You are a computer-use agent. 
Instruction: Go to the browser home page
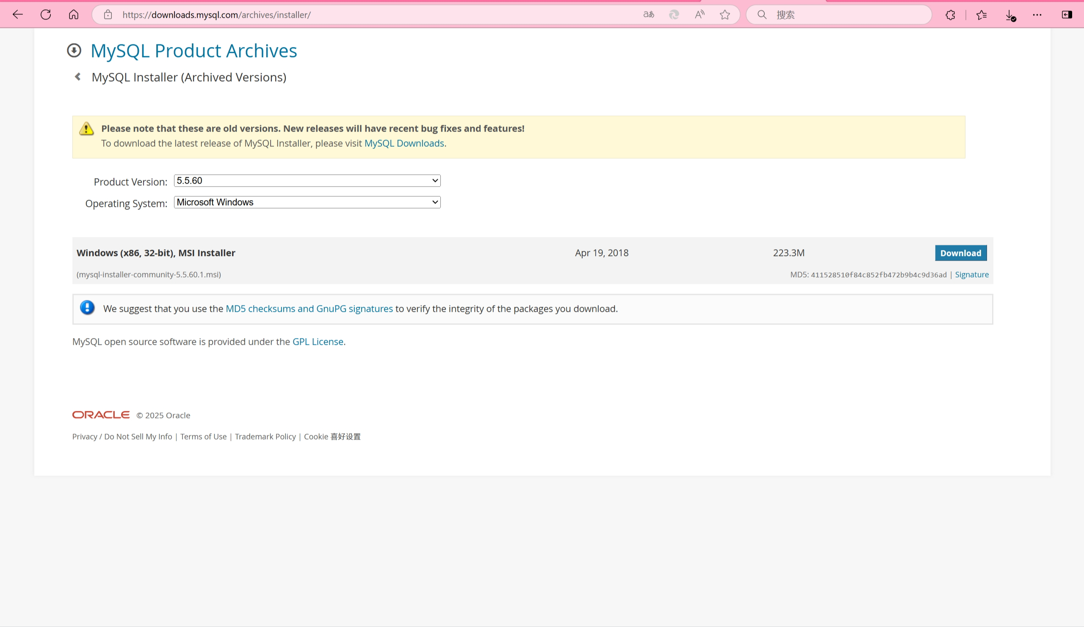tap(74, 15)
